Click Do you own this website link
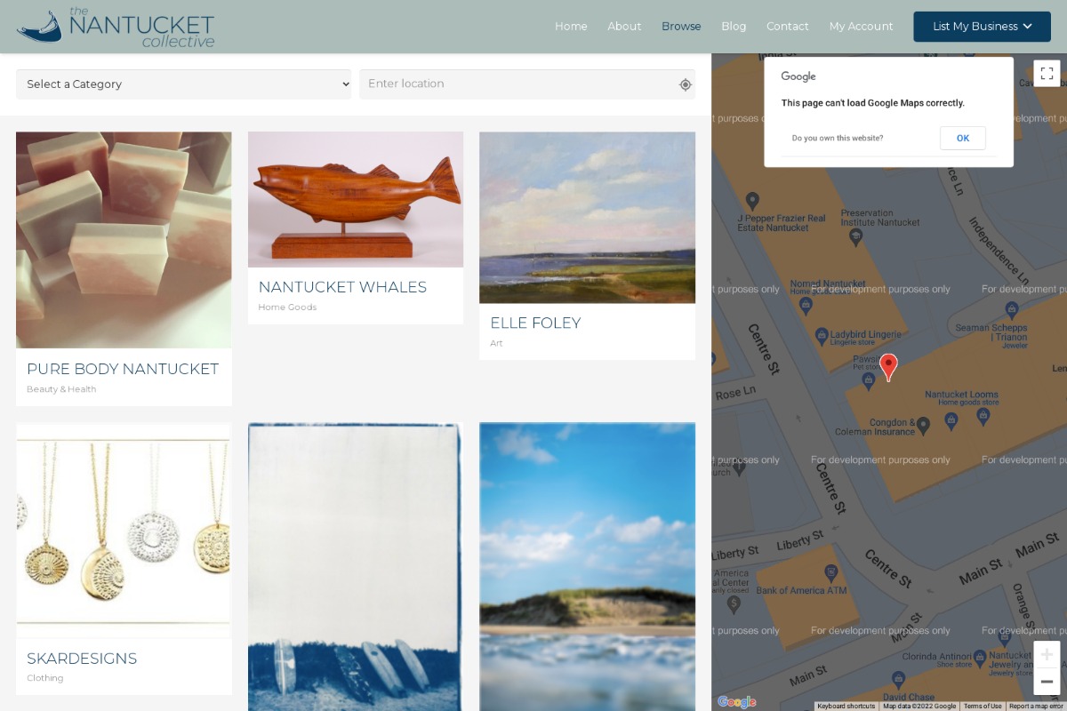The image size is (1067, 711). tap(838, 138)
